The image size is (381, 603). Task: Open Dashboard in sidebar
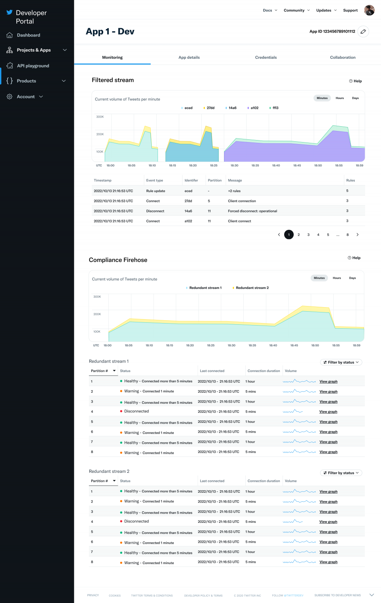click(29, 35)
